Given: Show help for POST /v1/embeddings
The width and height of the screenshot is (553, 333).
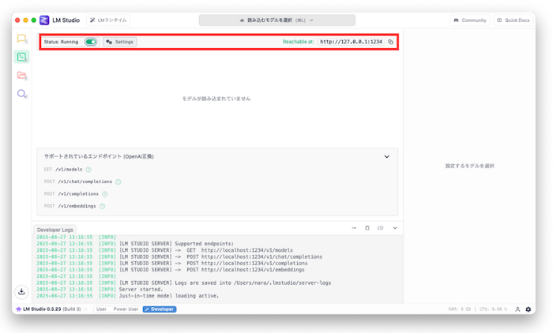Looking at the screenshot, I should tap(102, 206).
